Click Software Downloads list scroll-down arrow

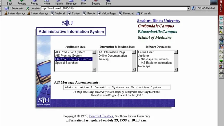point(176,70)
